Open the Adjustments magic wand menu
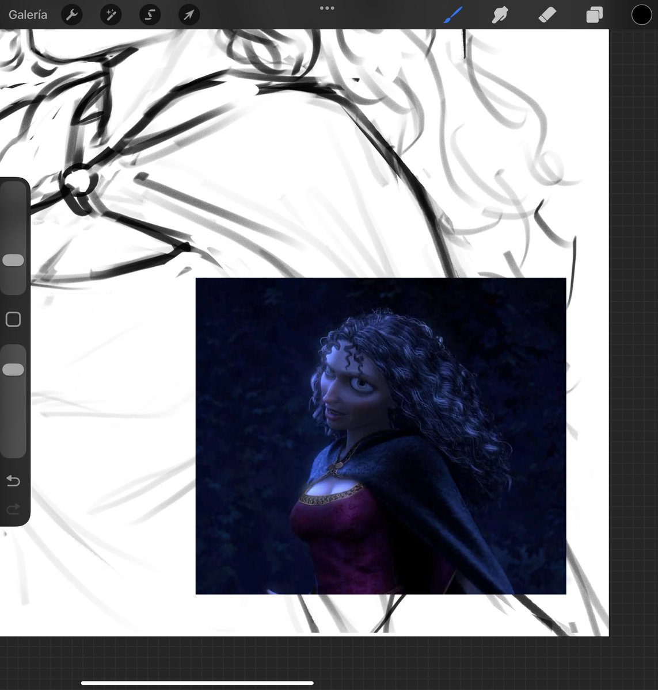 pos(111,15)
